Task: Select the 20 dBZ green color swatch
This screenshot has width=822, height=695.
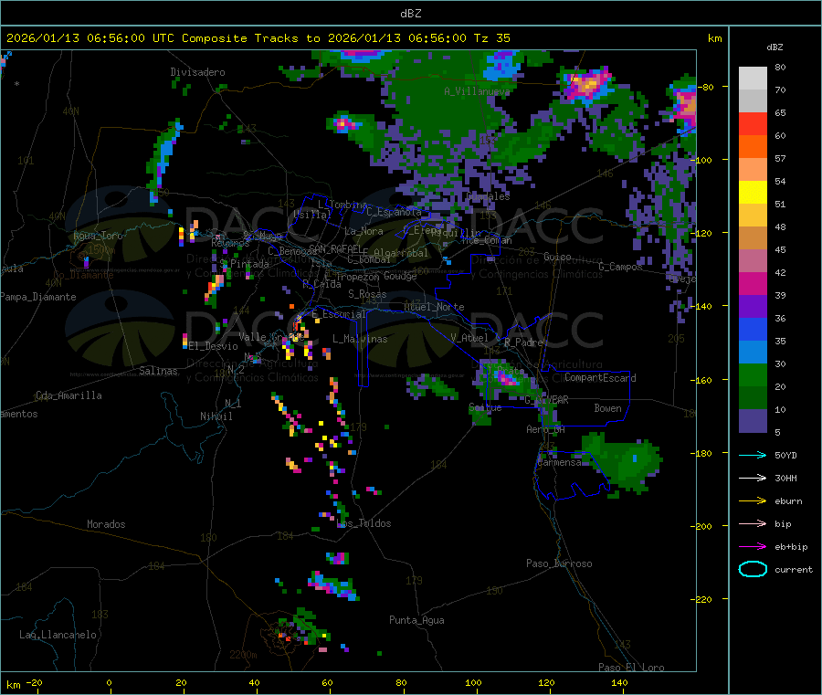Action: (x=753, y=374)
